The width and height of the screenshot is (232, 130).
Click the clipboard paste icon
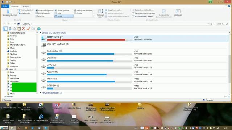[x=19, y=29]
